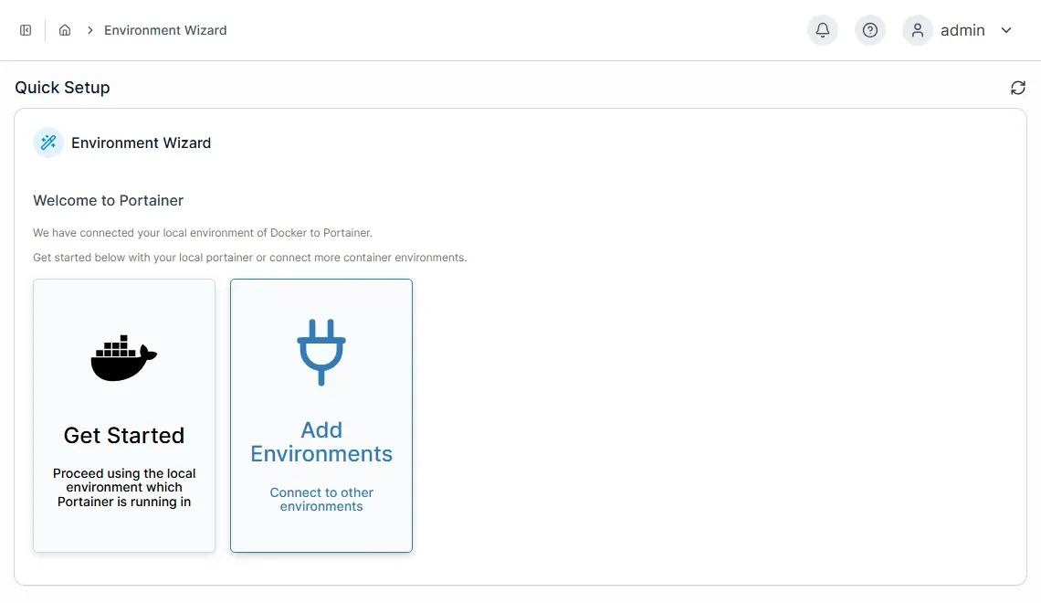Click the Quick Setup heading
Viewport: 1041px width, 603px height.
[x=62, y=87]
